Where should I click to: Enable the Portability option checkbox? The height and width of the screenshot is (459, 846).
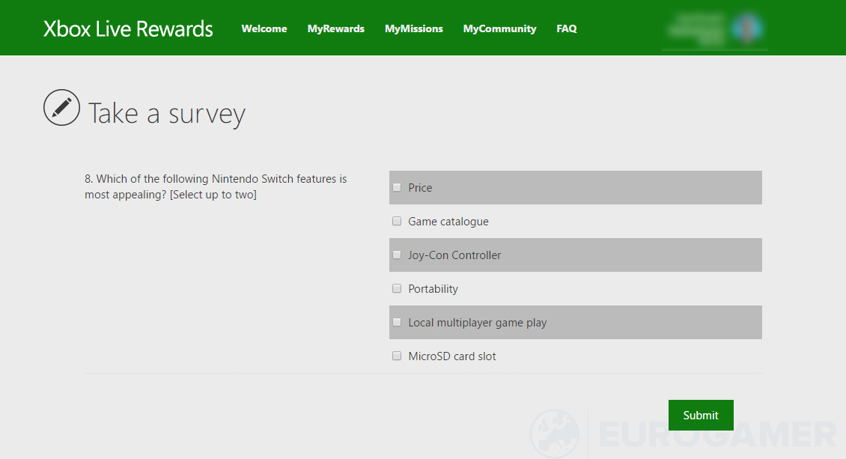(397, 288)
